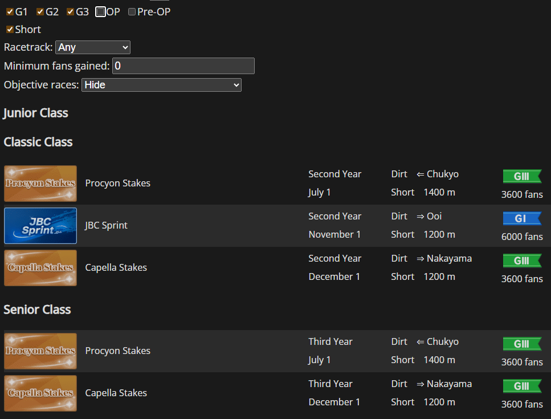This screenshot has width=551, height=419.
Task: Click the Classic Class Capella Stakes banner
Action: point(40,268)
